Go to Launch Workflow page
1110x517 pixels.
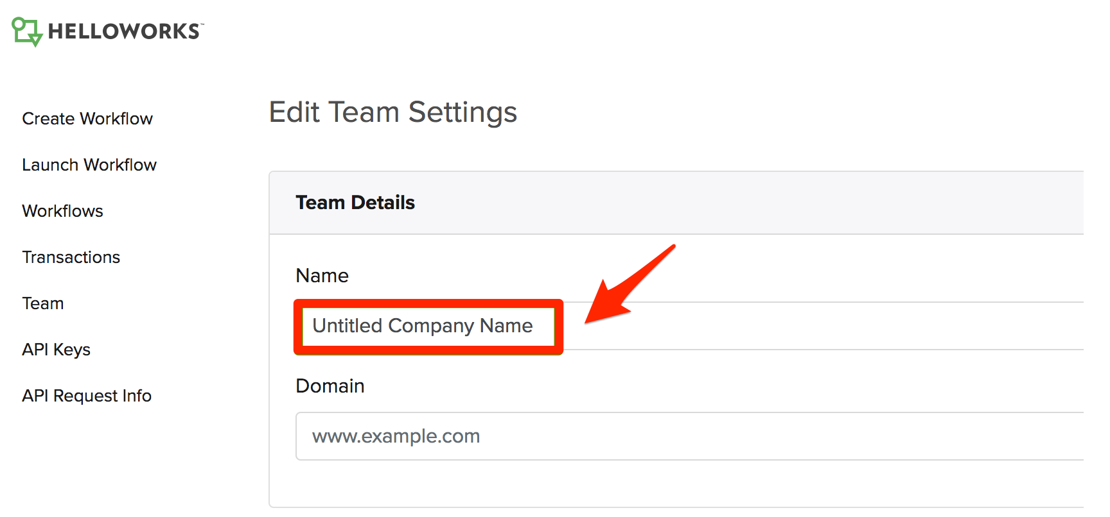click(x=89, y=165)
